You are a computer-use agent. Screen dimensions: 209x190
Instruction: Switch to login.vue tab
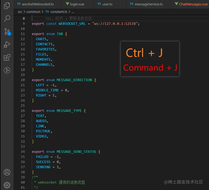(75, 4)
